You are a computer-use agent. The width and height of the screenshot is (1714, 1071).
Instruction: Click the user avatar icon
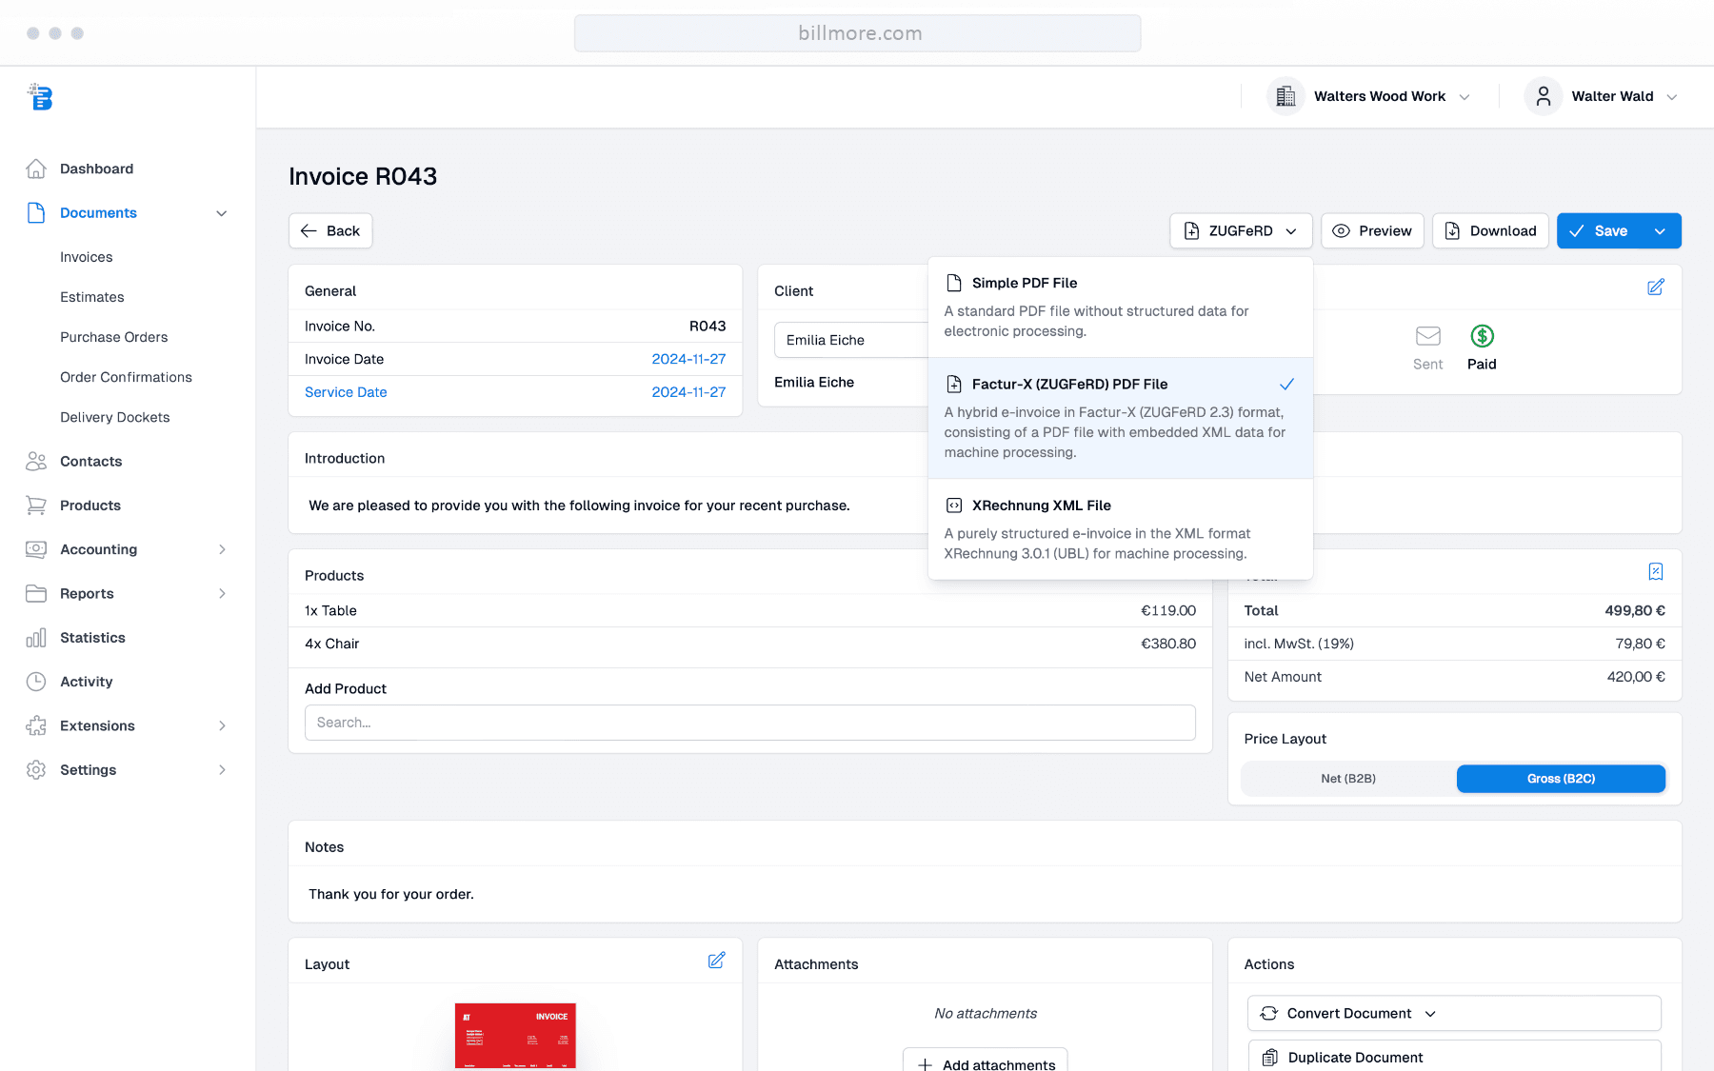[x=1544, y=96]
